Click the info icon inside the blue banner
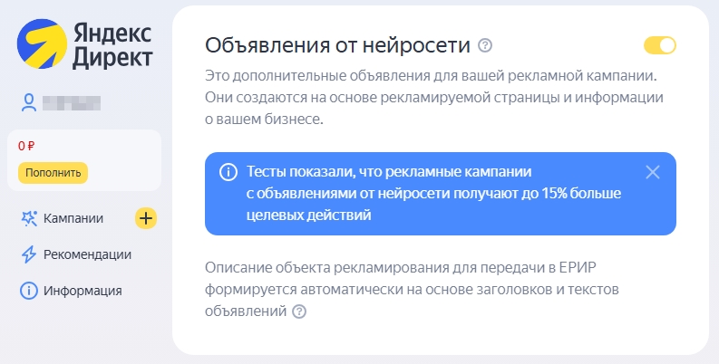This screenshot has width=719, height=364. click(228, 172)
